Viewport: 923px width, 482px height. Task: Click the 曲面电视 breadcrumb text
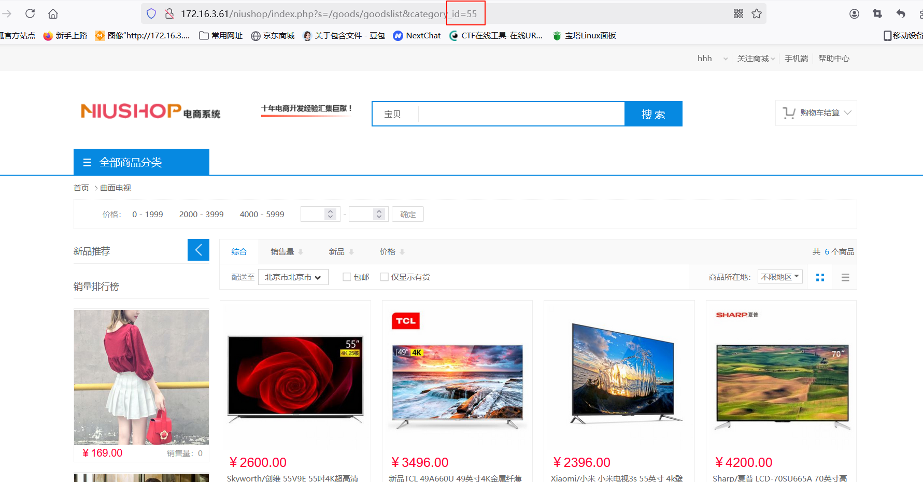[x=116, y=188]
